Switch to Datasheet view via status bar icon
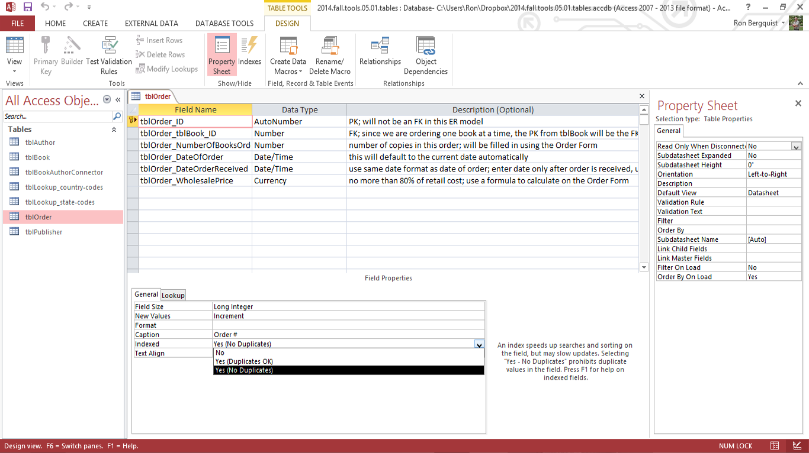The image size is (809, 453). (775, 446)
